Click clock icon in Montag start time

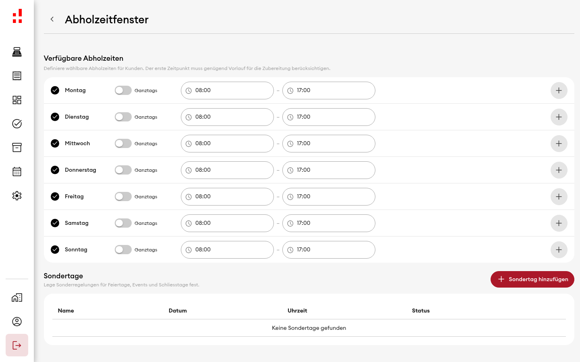[188, 90]
